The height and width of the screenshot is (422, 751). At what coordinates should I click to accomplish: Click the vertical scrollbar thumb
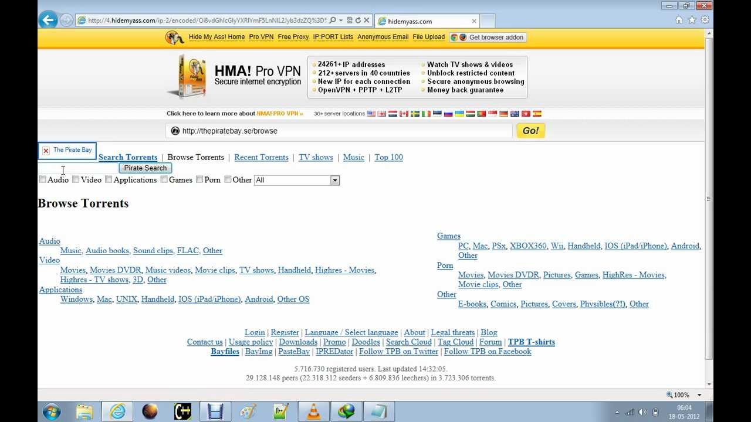(709, 199)
